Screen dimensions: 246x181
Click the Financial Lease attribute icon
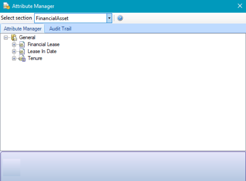pos(22,44)
